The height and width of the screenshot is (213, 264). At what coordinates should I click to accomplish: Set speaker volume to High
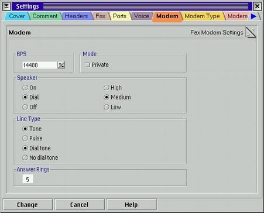107,88
